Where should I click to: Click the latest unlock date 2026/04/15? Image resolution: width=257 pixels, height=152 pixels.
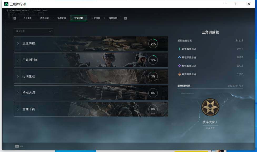click(x=235, y=86)
